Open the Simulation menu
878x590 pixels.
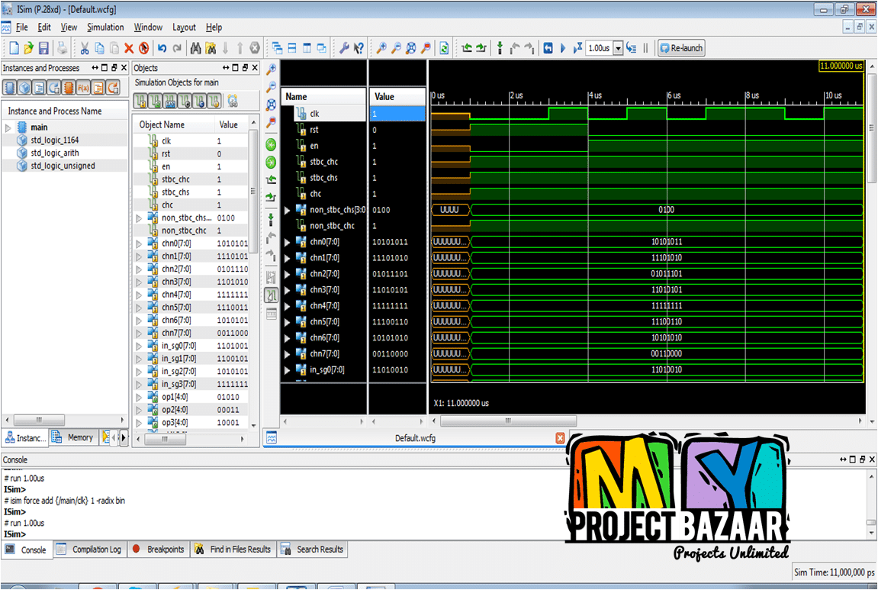coord(105,27)
